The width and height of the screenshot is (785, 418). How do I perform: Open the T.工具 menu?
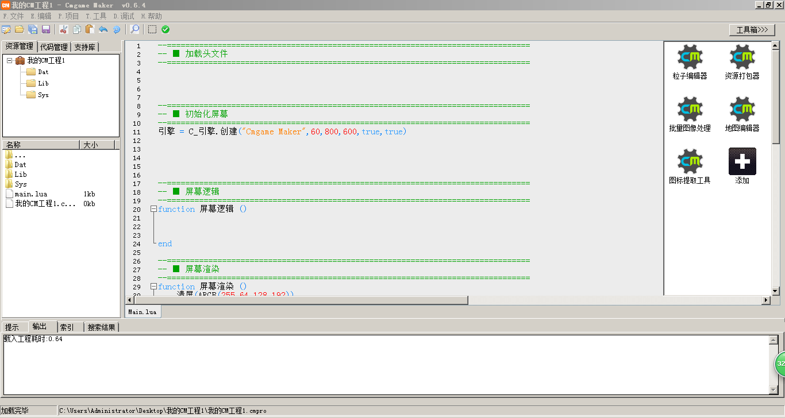96,16
